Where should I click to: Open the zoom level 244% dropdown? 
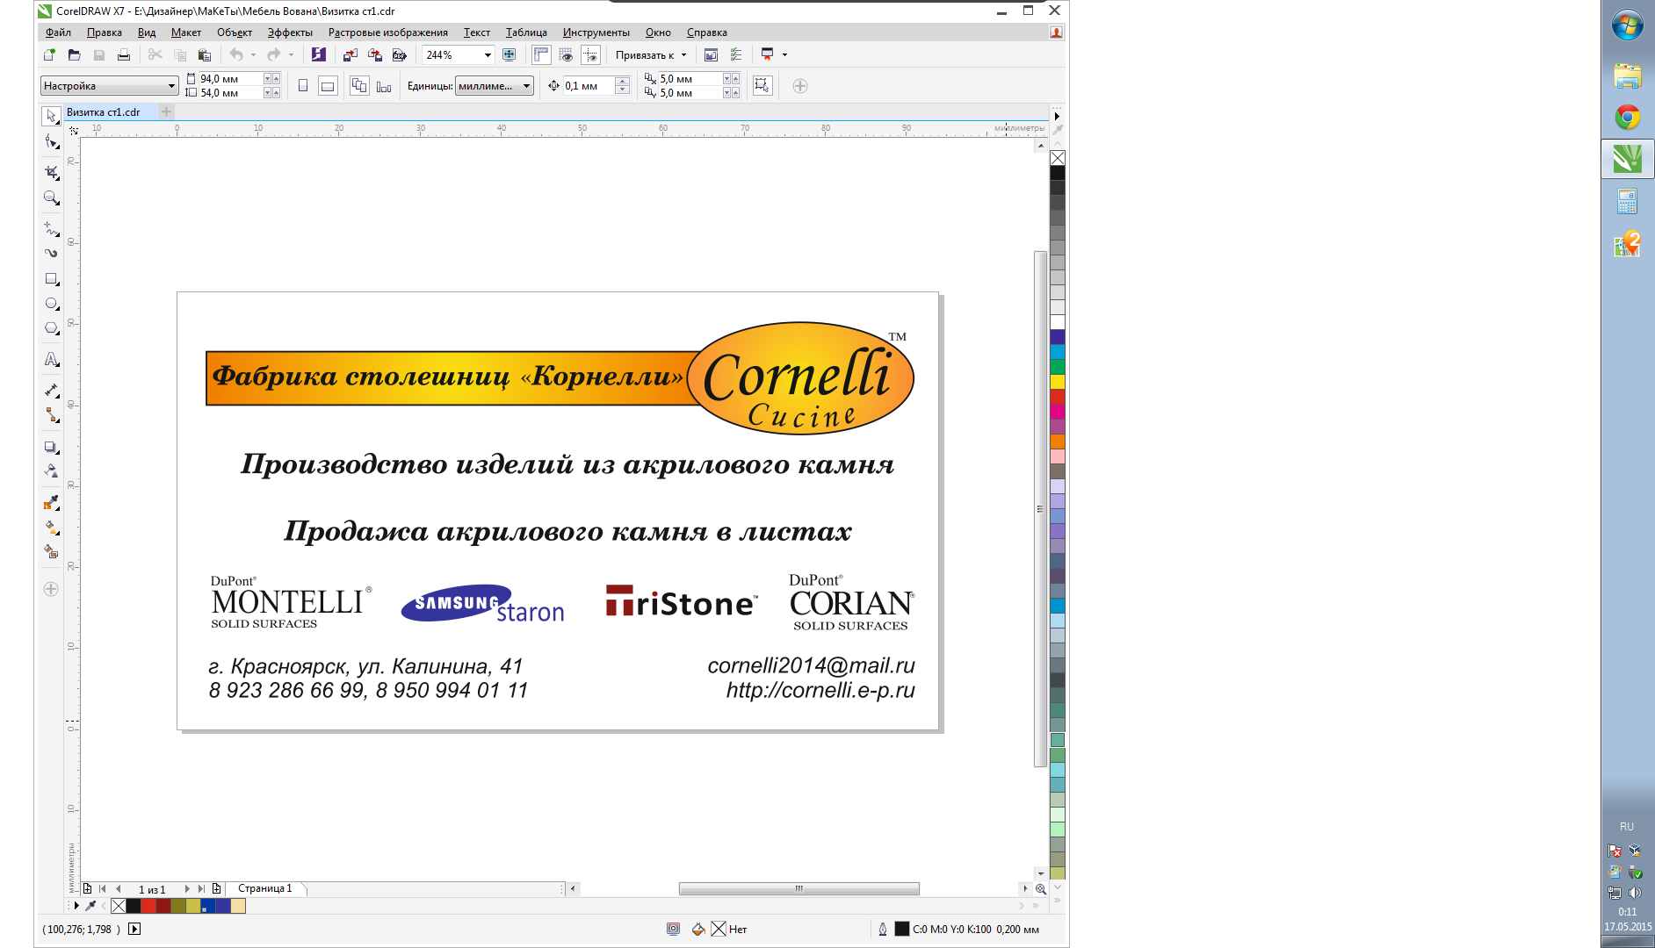(488, 55)
